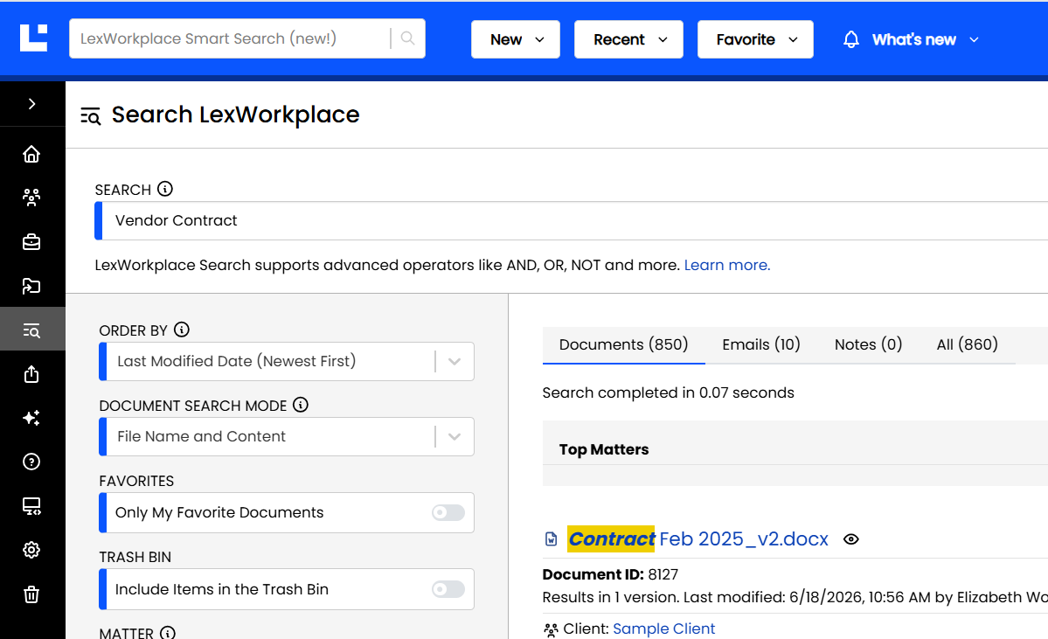Open the Matters briefcase sidebar icon
The height and width of the screenshot is (639, 1048).
pos(31,242)
